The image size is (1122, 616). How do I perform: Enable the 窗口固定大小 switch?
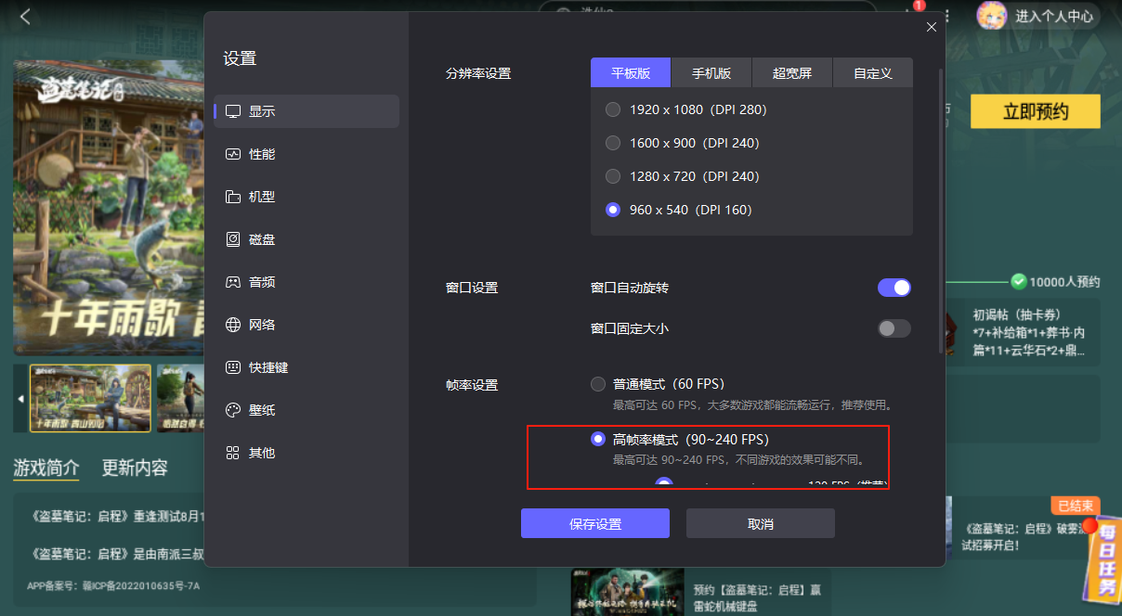point(894,328)
